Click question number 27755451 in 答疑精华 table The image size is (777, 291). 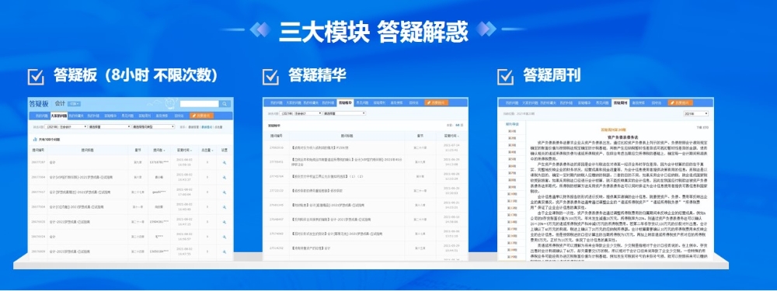277,162
